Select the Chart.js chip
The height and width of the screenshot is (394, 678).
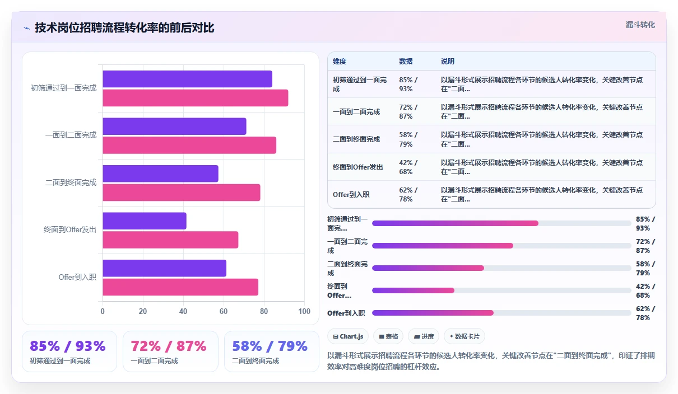[348, 336]
